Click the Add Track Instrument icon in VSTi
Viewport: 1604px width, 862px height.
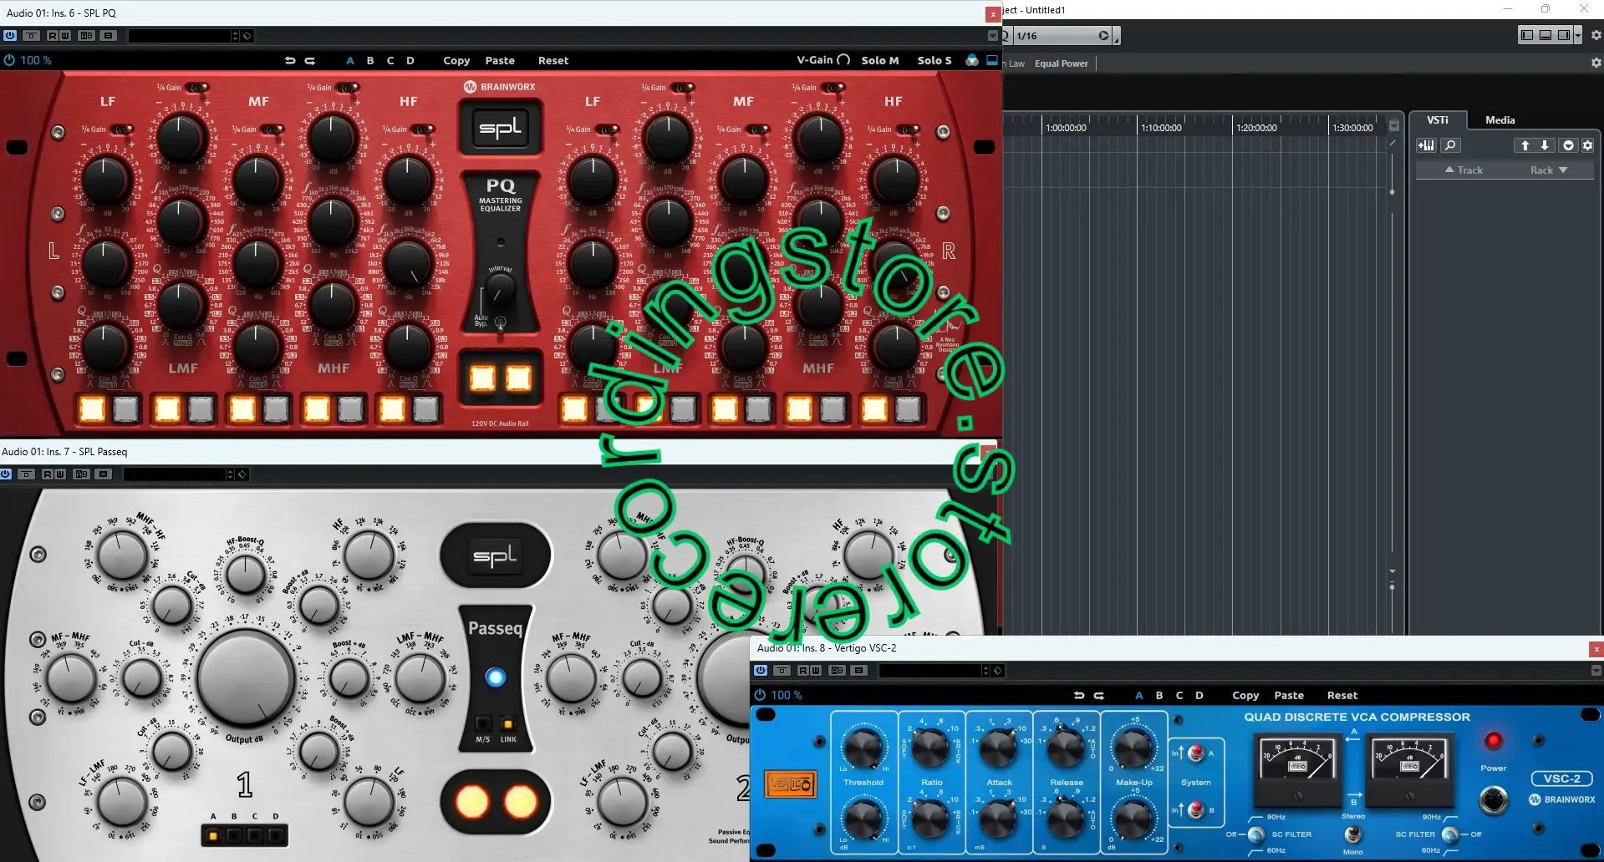pyautogui.click(x=1426, y=145)
